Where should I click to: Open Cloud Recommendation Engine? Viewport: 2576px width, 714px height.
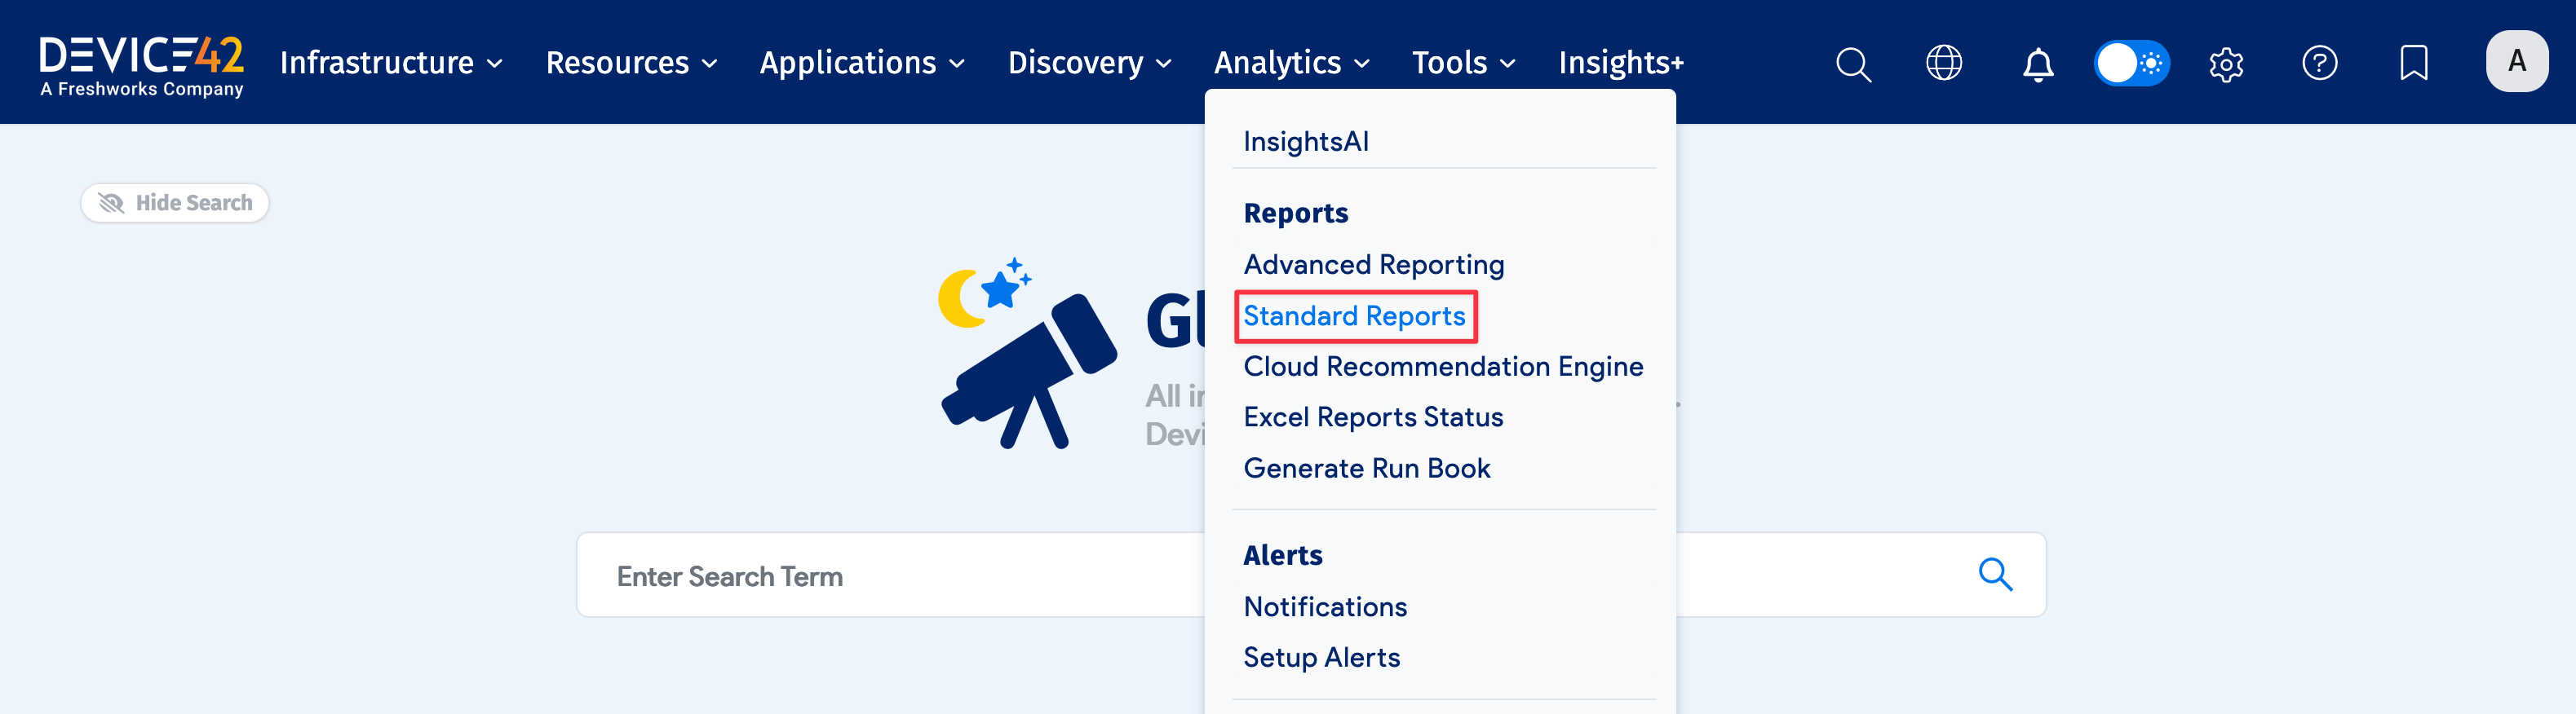1442,367
